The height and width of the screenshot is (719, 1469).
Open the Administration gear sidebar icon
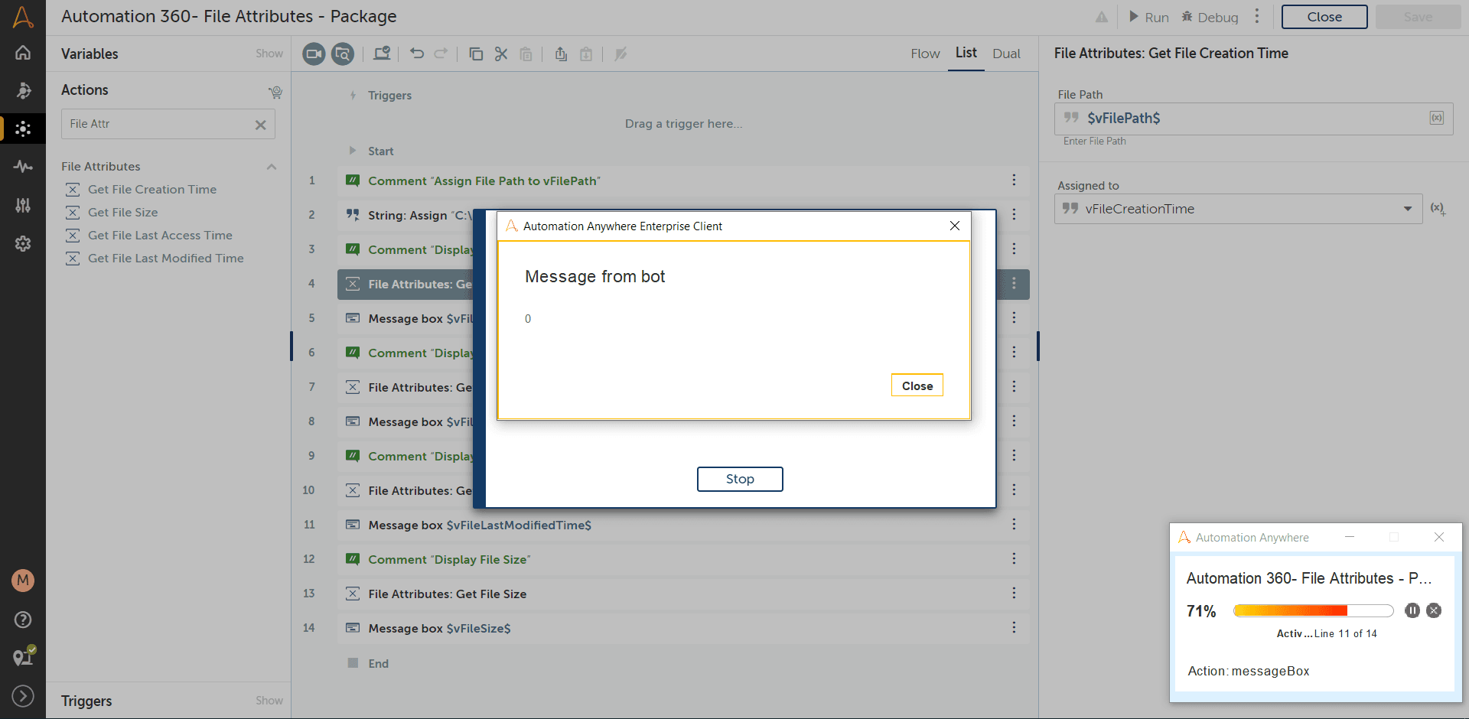coord(23,243)
